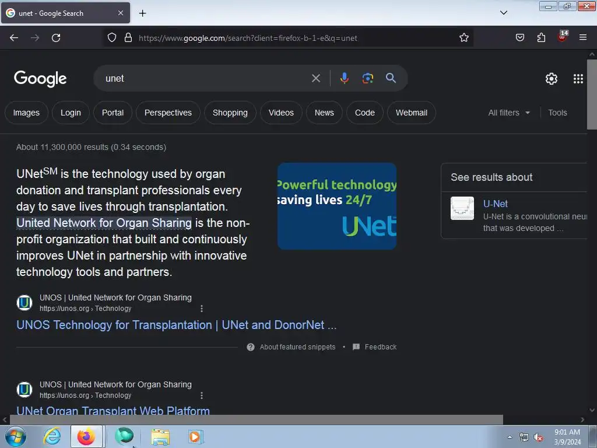Open the search Tools options
Image resolution: width=597 pixels, height=448 pixels.
click(x=557, y=113)
